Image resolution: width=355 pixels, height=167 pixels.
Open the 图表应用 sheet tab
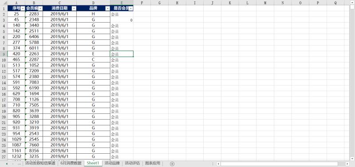(x=153, y=163)
